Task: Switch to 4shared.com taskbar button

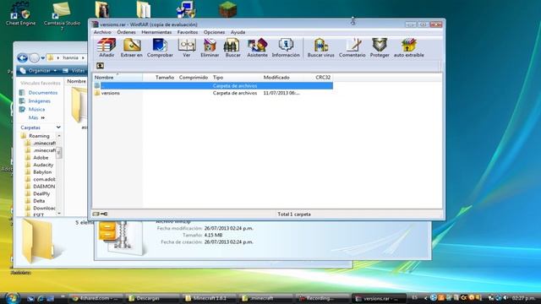Action: click(96, 298)
